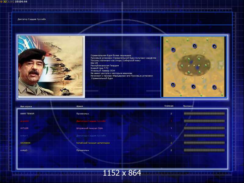Click comp2-'s team number 2

(171, 150)
